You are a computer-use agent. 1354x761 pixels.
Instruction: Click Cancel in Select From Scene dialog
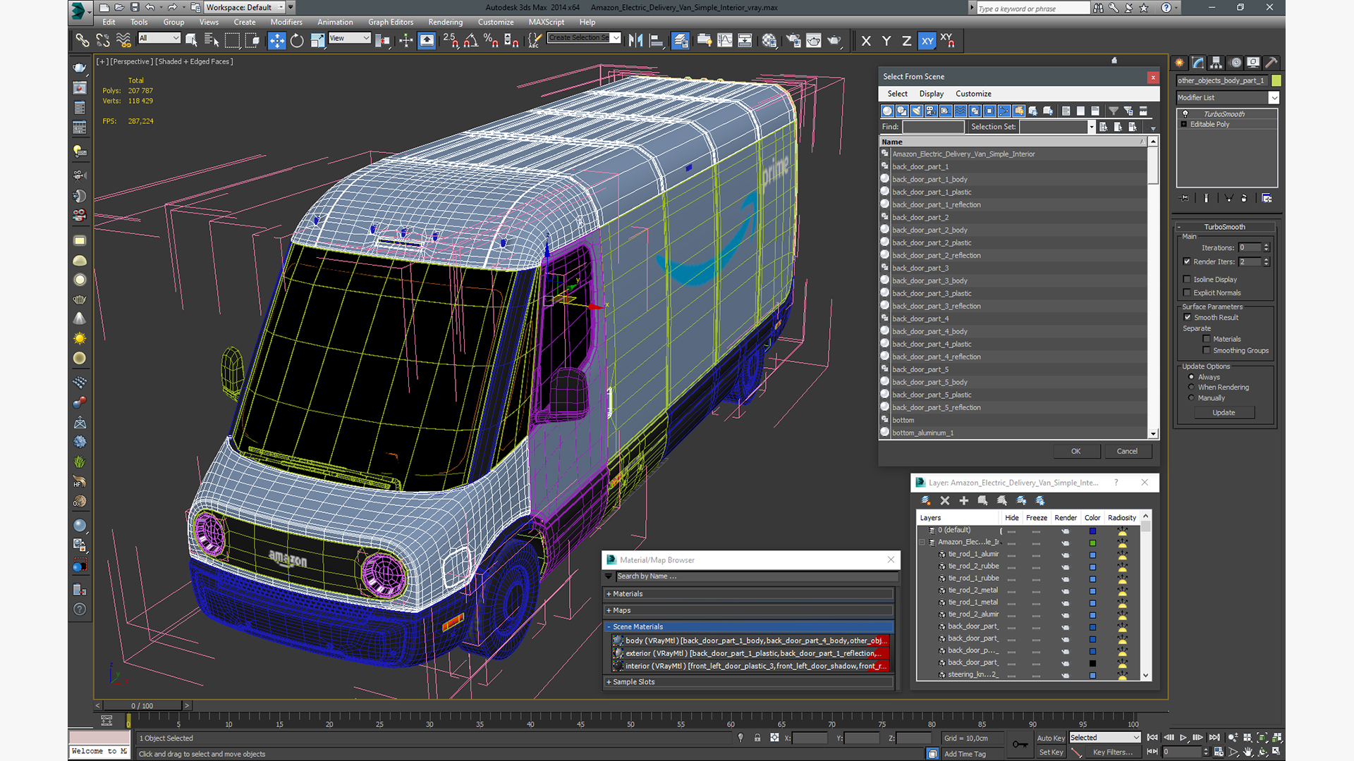[1127, 451]
